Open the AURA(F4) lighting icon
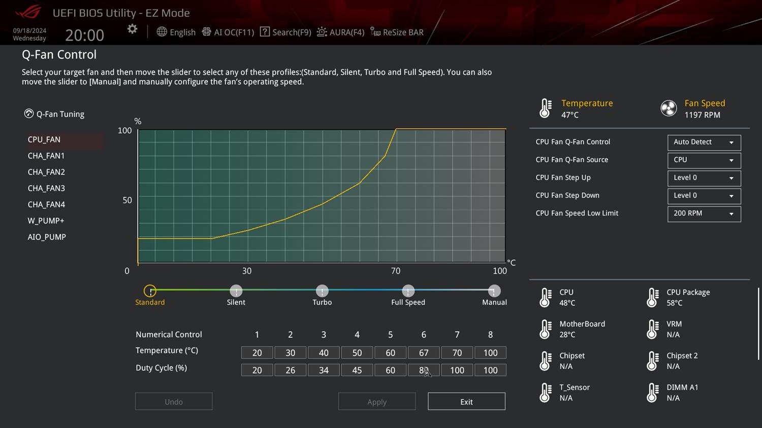The width and height of the screenshot is (762, 428). (x=322, y=32)
